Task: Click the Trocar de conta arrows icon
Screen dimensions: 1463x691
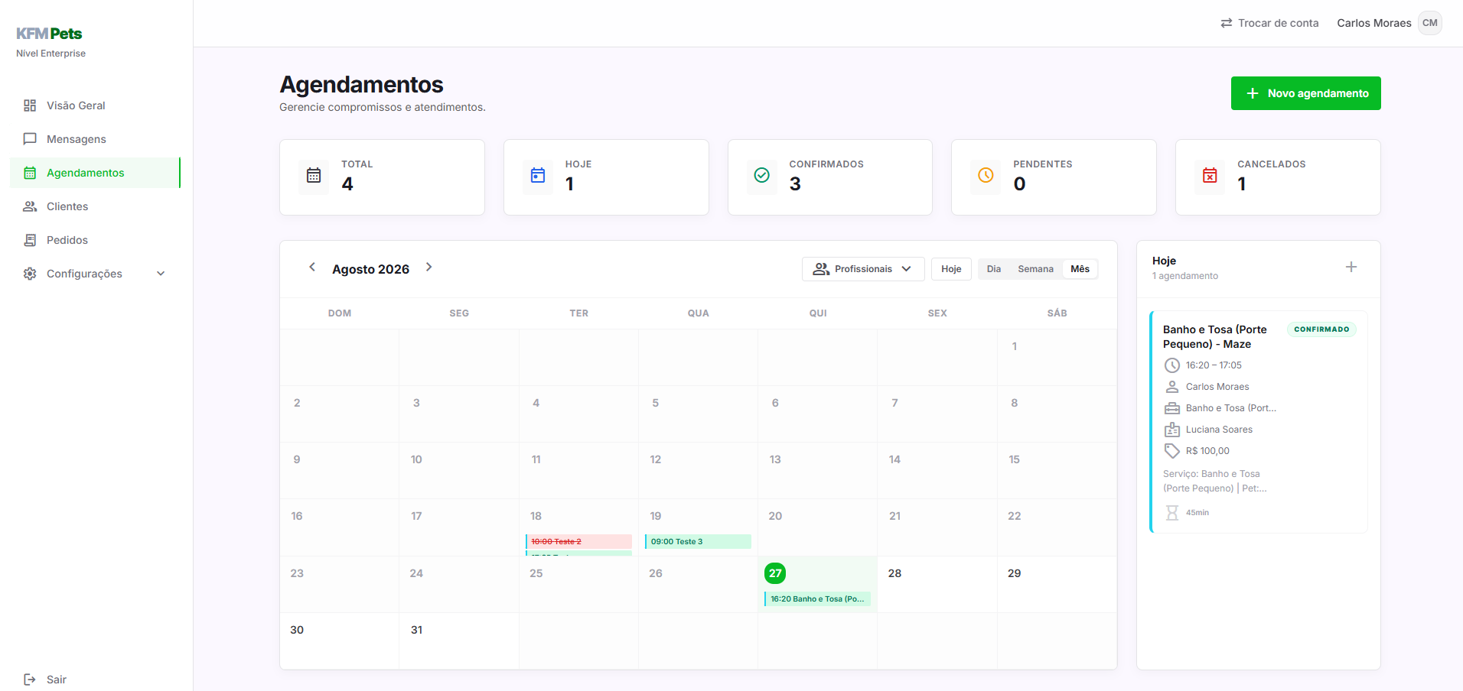Action: [x=1227, y=23]
